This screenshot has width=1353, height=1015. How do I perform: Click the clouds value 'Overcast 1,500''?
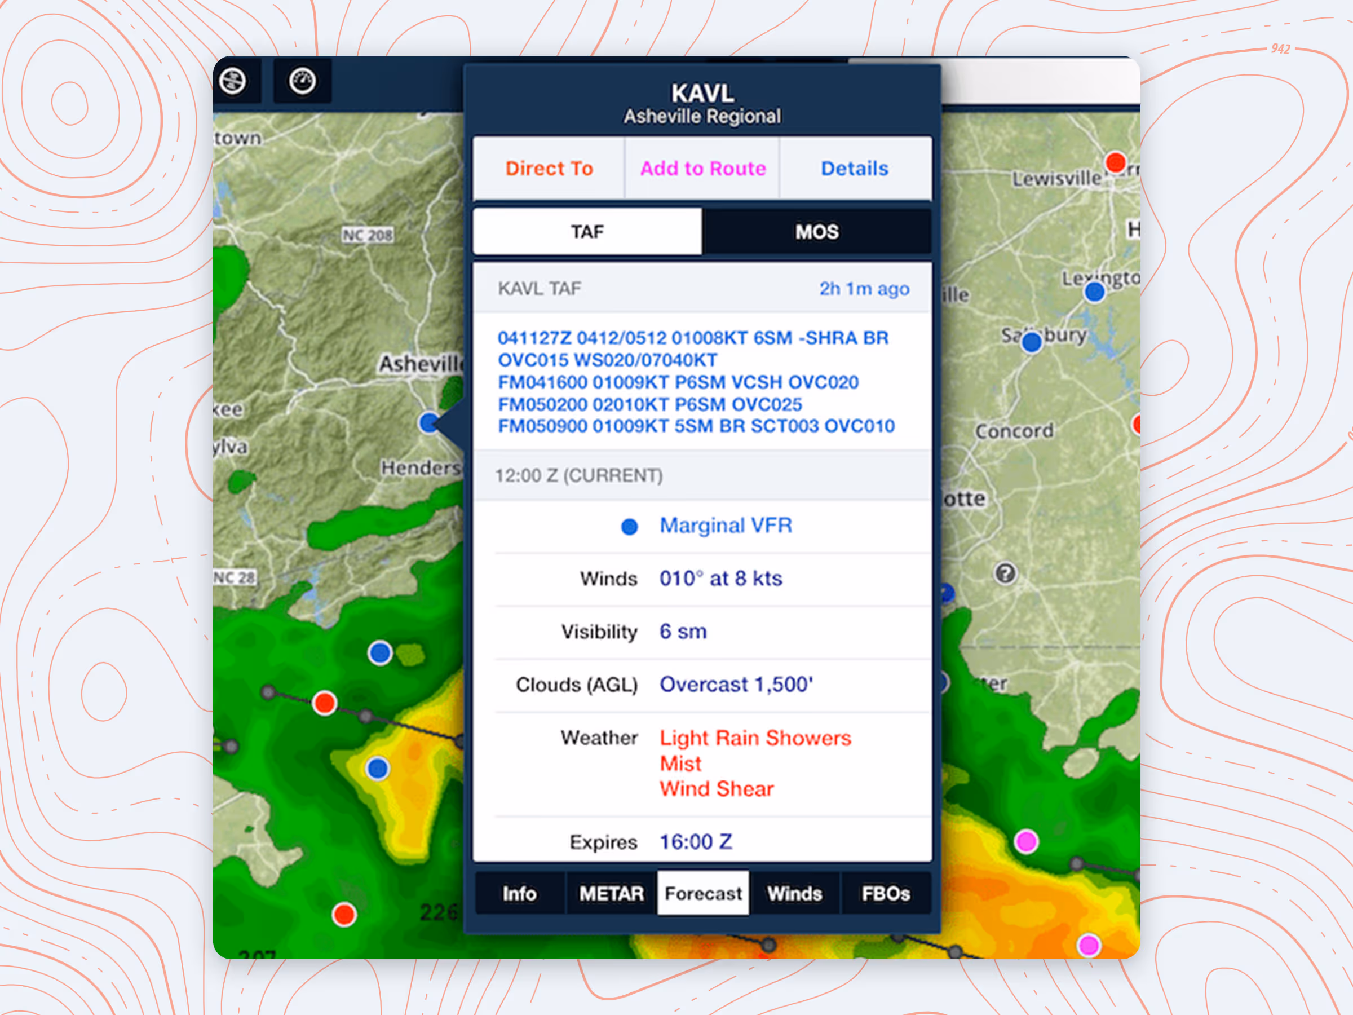(x=736, y=684)
